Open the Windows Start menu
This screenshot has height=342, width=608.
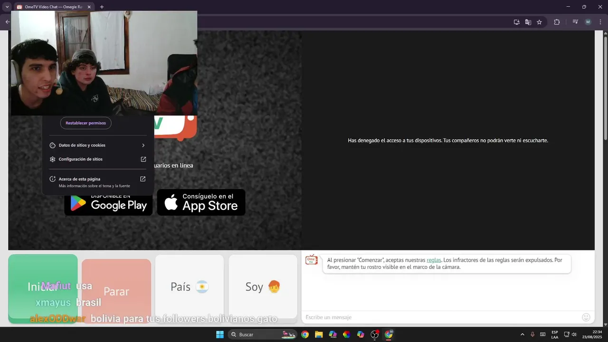[x=220, y=334]
